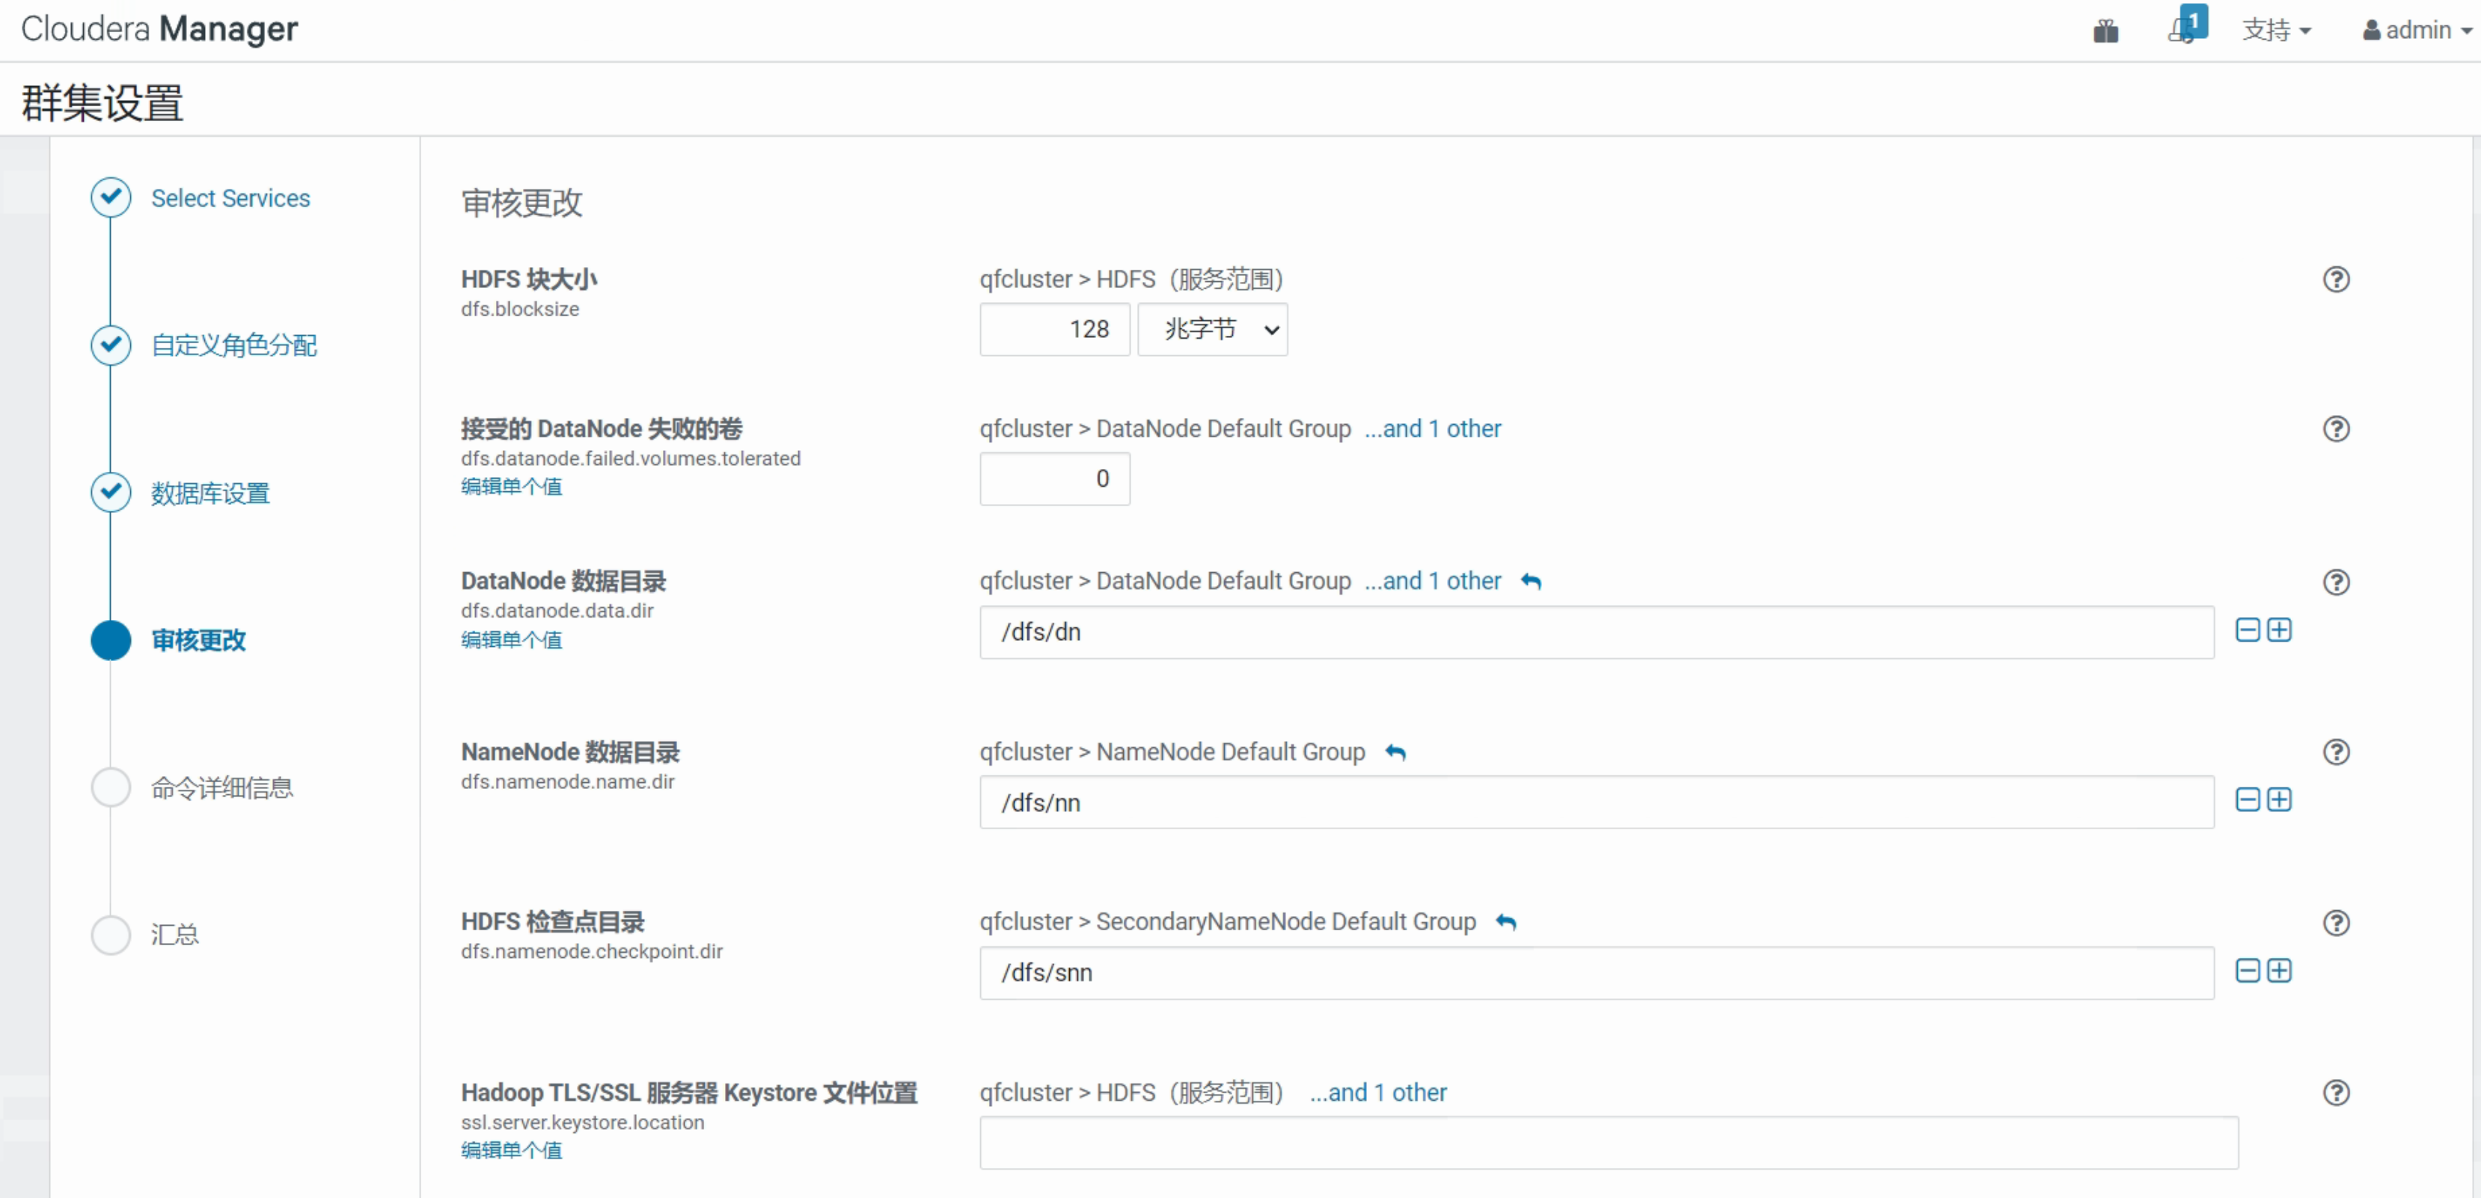Click help icon for HDFS block size
The image size is (2481, 1198).
2336,279
